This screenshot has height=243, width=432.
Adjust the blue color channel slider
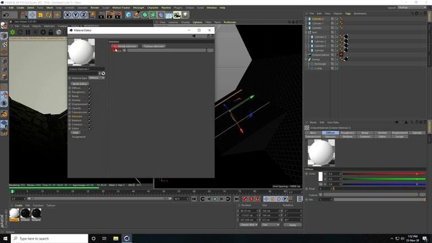coord(384,184)
